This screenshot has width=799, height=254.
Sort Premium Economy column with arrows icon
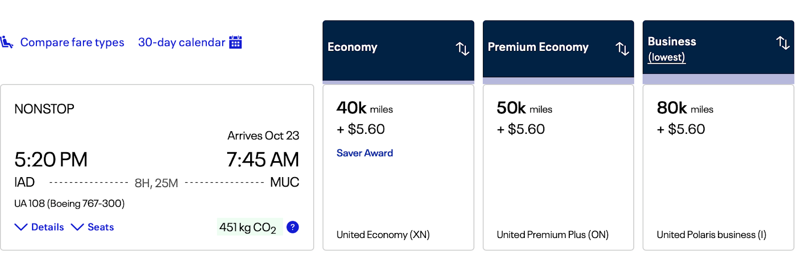[622, 48]
